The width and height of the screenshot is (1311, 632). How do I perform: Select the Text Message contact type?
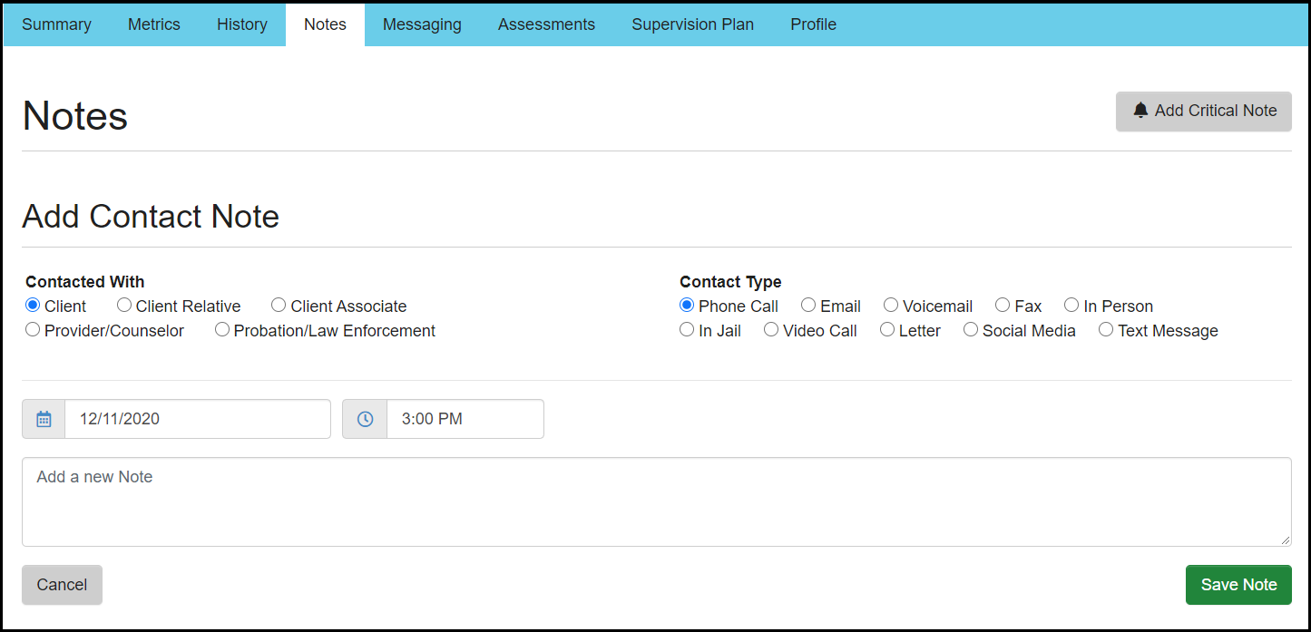pos(1106,330)
